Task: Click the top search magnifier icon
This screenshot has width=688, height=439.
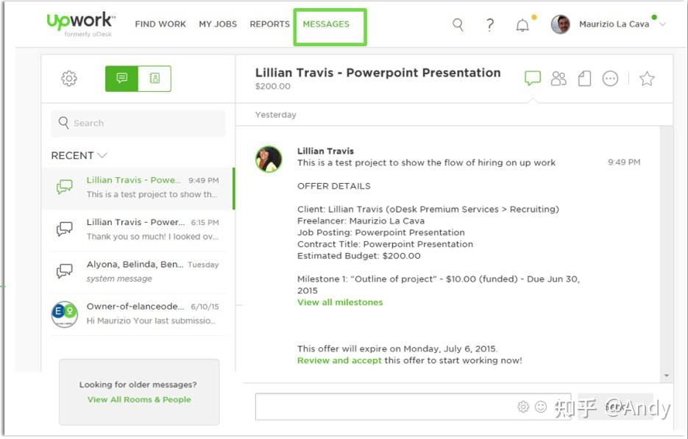Action: 458,24
